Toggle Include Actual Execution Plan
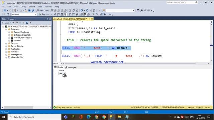Image resolution: width=214 pixels, height=120 pixels. (x=70, y=14)
